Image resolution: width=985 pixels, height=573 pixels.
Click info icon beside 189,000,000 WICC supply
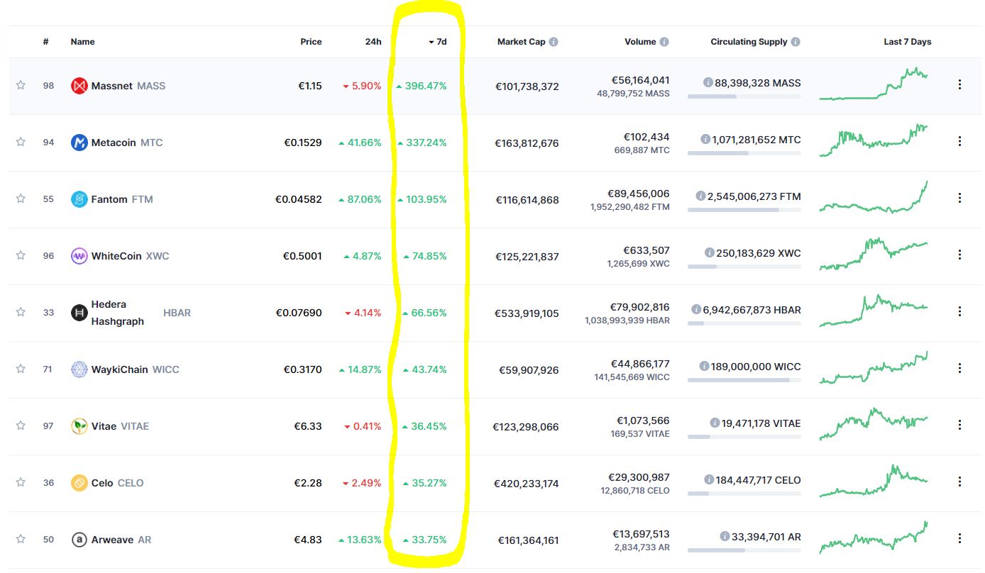tap(704, 367)
